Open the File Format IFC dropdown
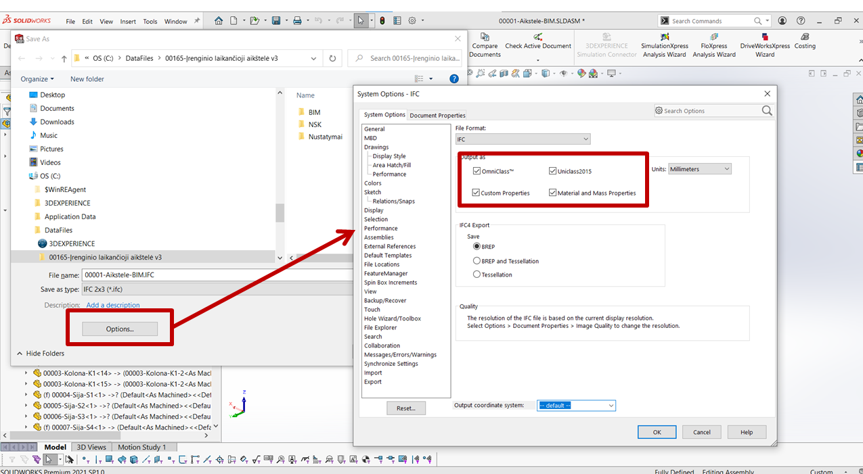The image size is (863, 474). tap(523, 139)
